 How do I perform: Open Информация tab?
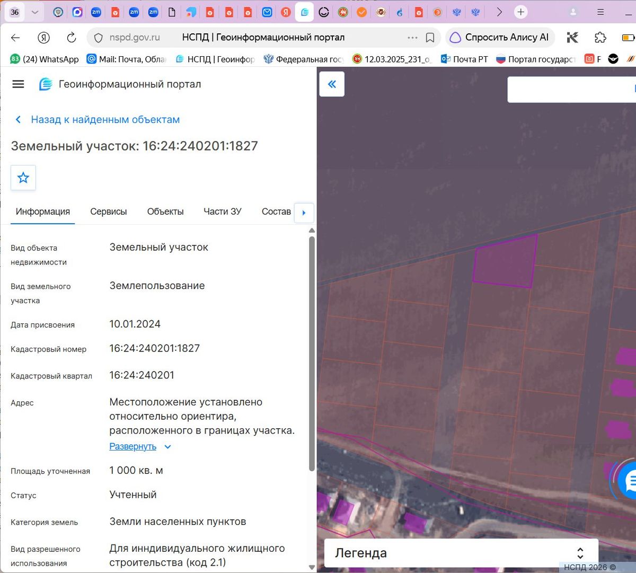(43, 211)
